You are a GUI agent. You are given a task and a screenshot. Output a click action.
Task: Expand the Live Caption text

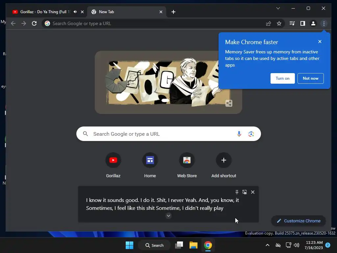168,215
